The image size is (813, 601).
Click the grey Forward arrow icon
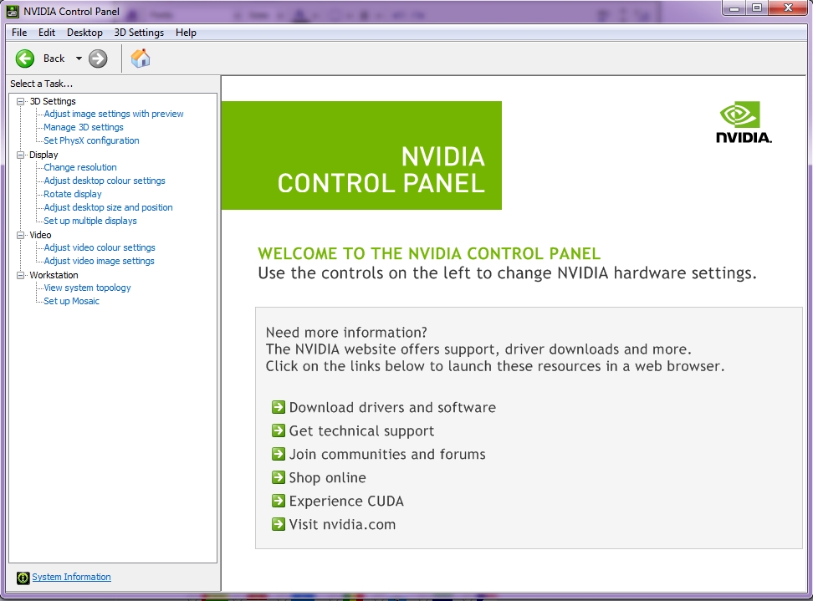coord(98,59)
